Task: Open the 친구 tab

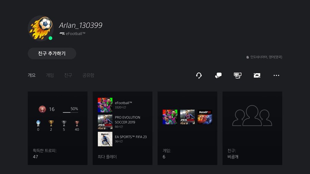Action: tap(68, 75)
